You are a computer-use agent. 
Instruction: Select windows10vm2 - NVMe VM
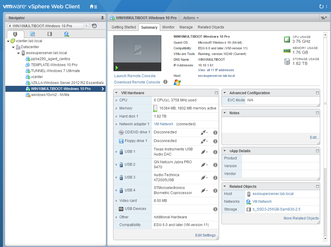[50, 95]
